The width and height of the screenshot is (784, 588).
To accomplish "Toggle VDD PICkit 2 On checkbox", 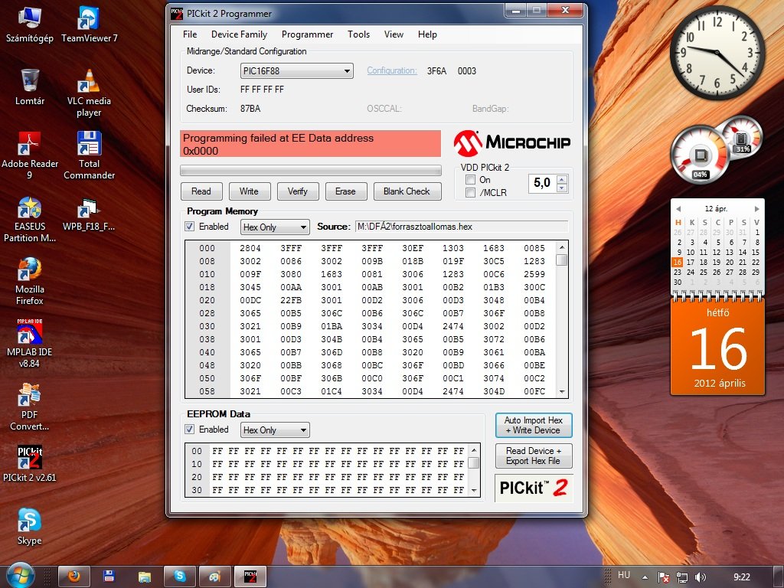I will click(x=470, y=179).
